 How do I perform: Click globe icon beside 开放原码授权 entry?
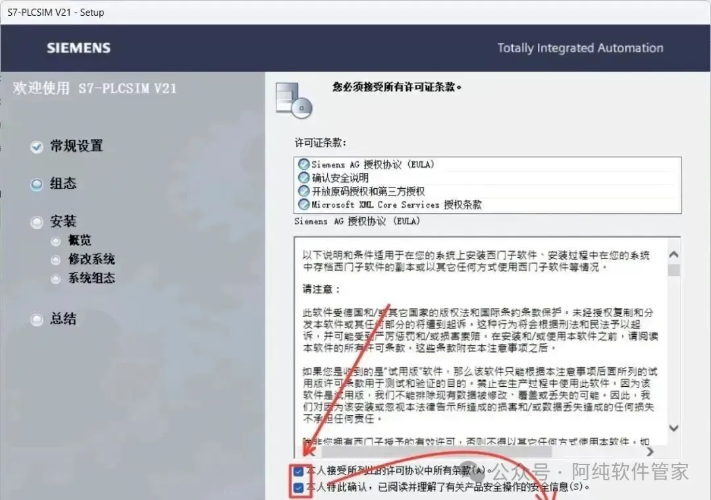pos(303,191)
